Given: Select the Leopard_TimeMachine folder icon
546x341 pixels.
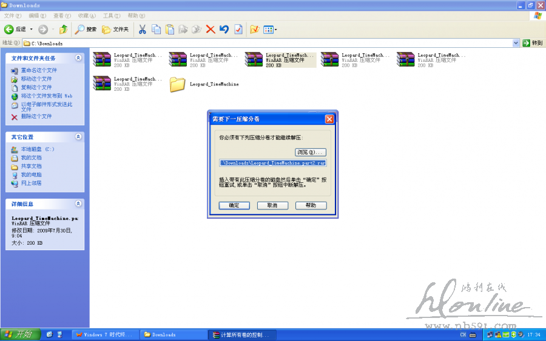Looking at the screenshot, I should pos(177,84).
